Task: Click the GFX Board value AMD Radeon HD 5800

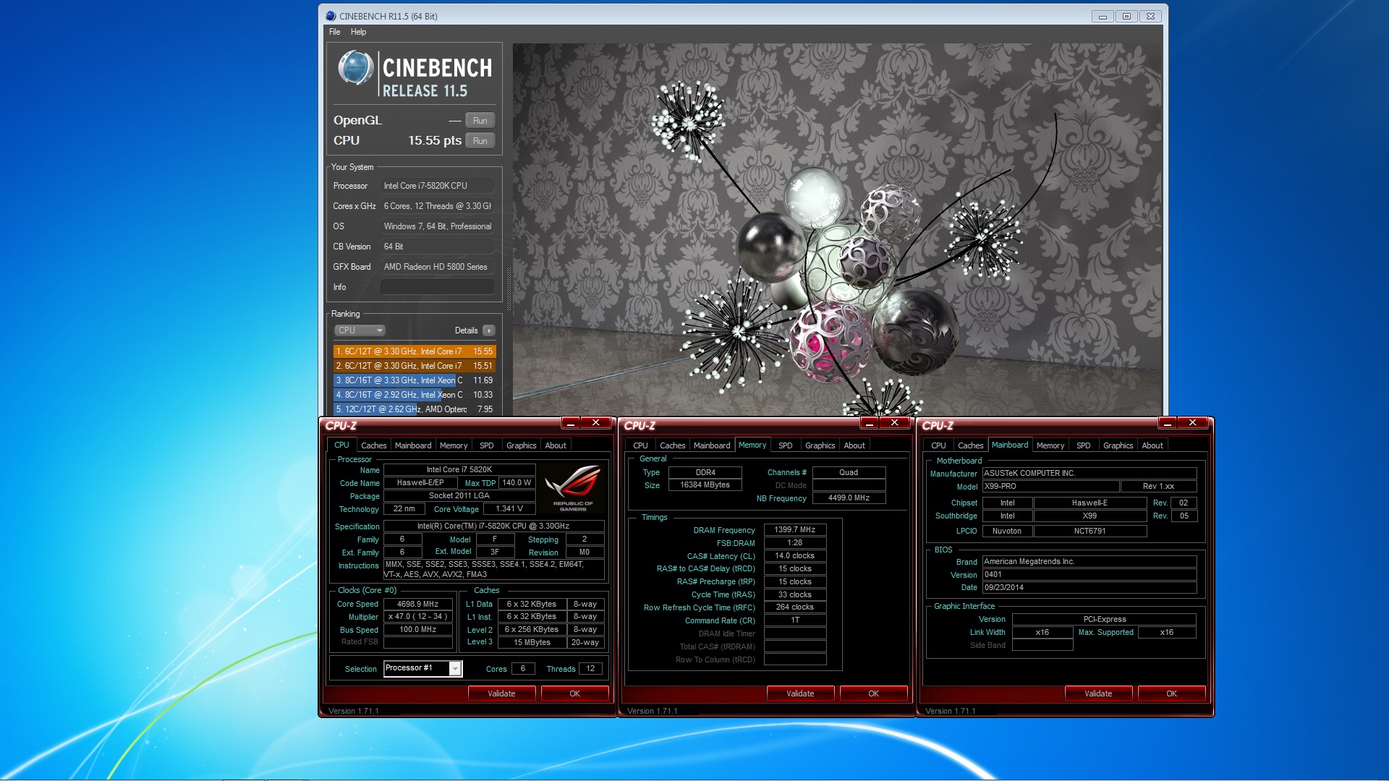Action: point(438,267)
